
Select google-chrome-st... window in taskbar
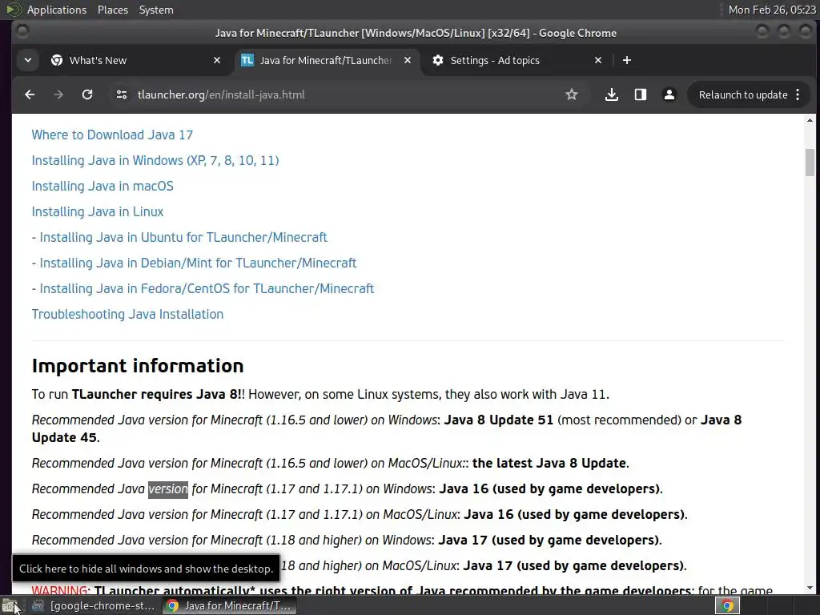(93, 606)
